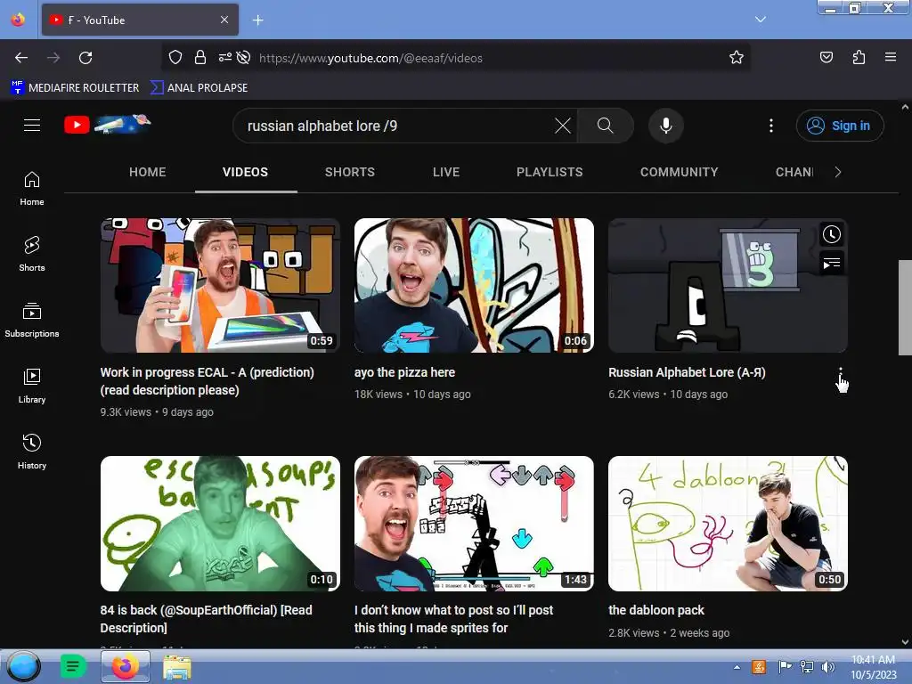Click the volume speaker tray icon
Image resolution: width=912 pixels, height=684 pixels.
tap(827, 666)
